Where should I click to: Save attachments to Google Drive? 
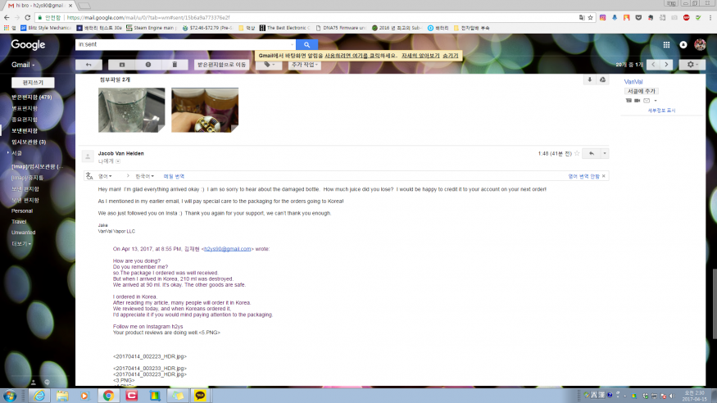tap(602, 79)
